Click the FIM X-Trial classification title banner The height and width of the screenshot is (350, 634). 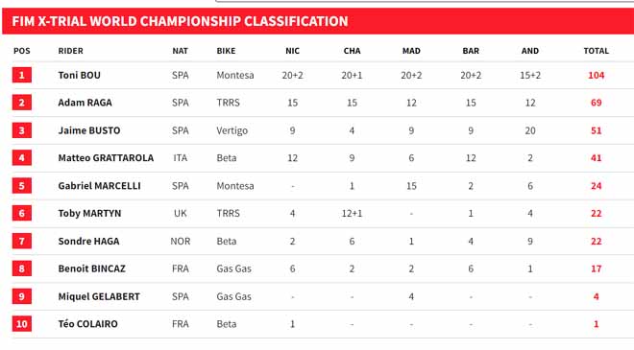tap(318, 21)
